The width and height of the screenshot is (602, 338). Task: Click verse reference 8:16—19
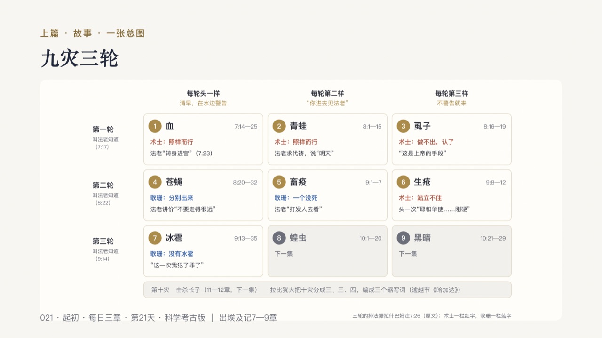495,127
